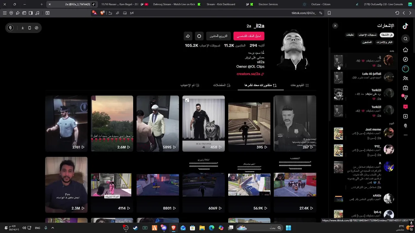Expand the system tray hidden icons
This screenshot has height=233, width=415.
click(53, 228)
